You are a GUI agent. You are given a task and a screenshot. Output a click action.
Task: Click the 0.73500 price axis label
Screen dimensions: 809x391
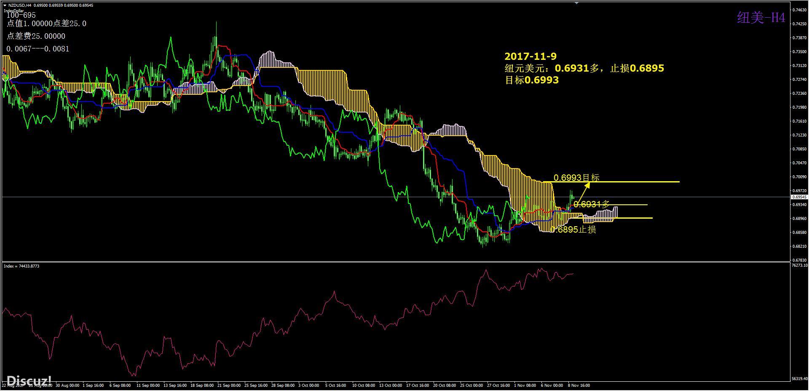[799, 51]
